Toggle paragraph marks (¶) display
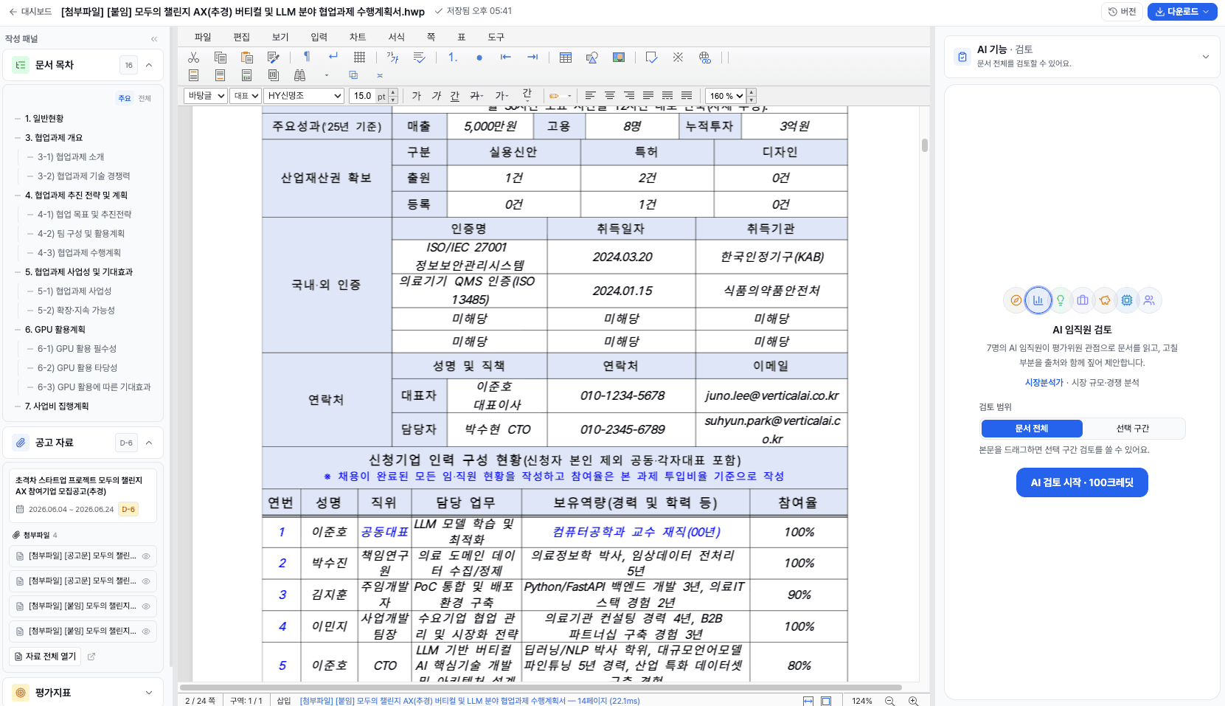This screenshot has height=706, width=1225. tap(306, 57)
